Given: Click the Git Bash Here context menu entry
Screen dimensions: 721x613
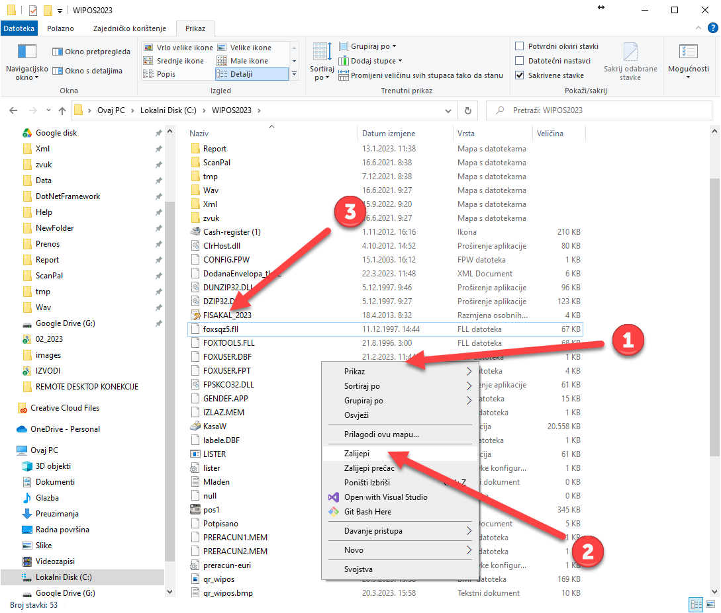Looking at the screenshot, I should 367,512.
